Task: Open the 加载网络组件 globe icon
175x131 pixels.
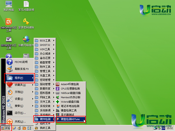Action: click(26, 41)
